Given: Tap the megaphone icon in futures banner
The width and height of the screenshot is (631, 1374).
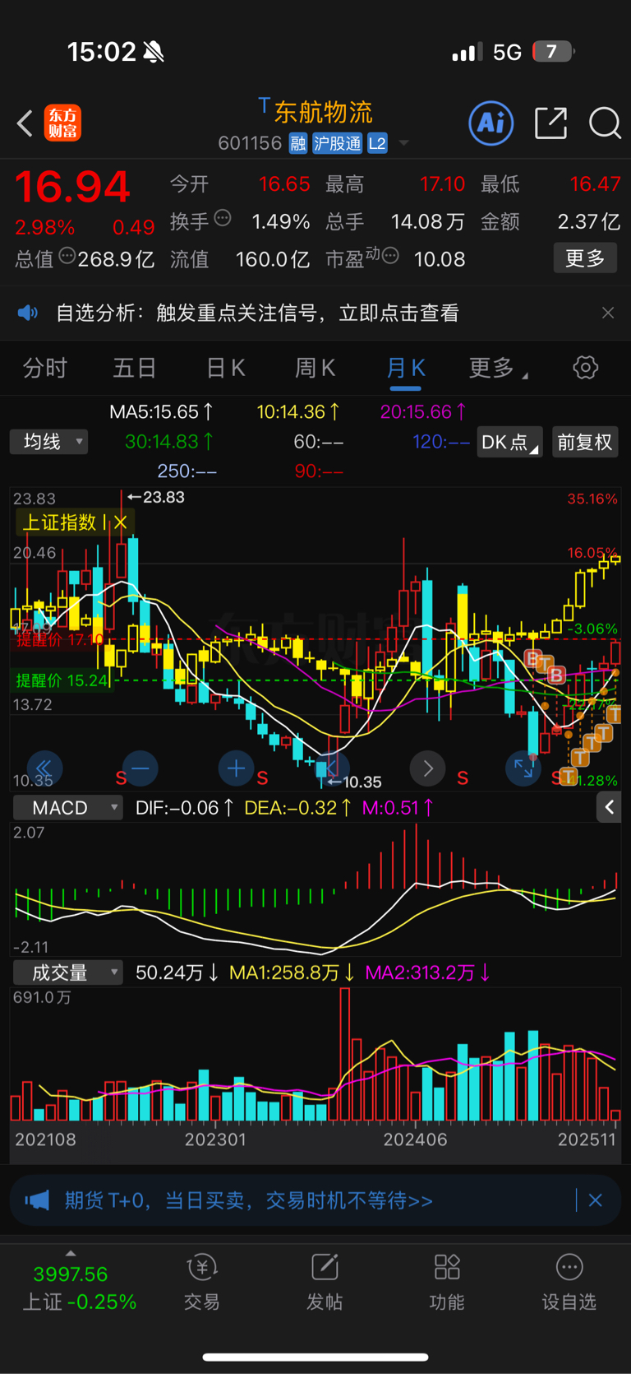Looking at the screenshot, I should [37, 1200].
